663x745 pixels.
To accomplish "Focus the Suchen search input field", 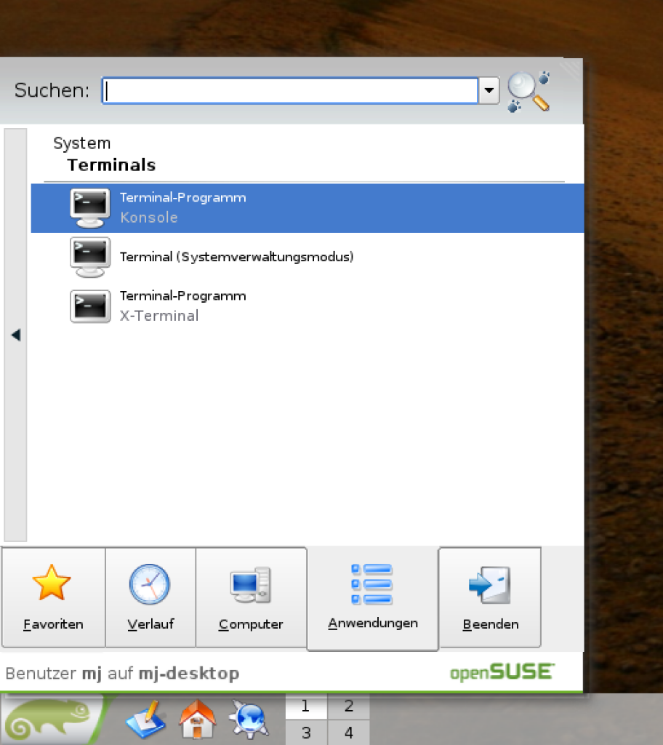I will pyautogui.click(x=290, y=90).
